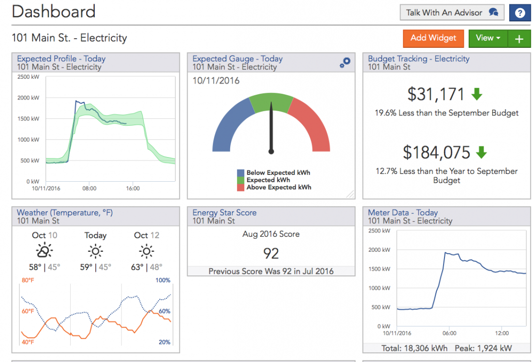This screenshot has height=362, width=532.
Task: Click the Expected Gauge widget resize handle
Action: [350, 194]
